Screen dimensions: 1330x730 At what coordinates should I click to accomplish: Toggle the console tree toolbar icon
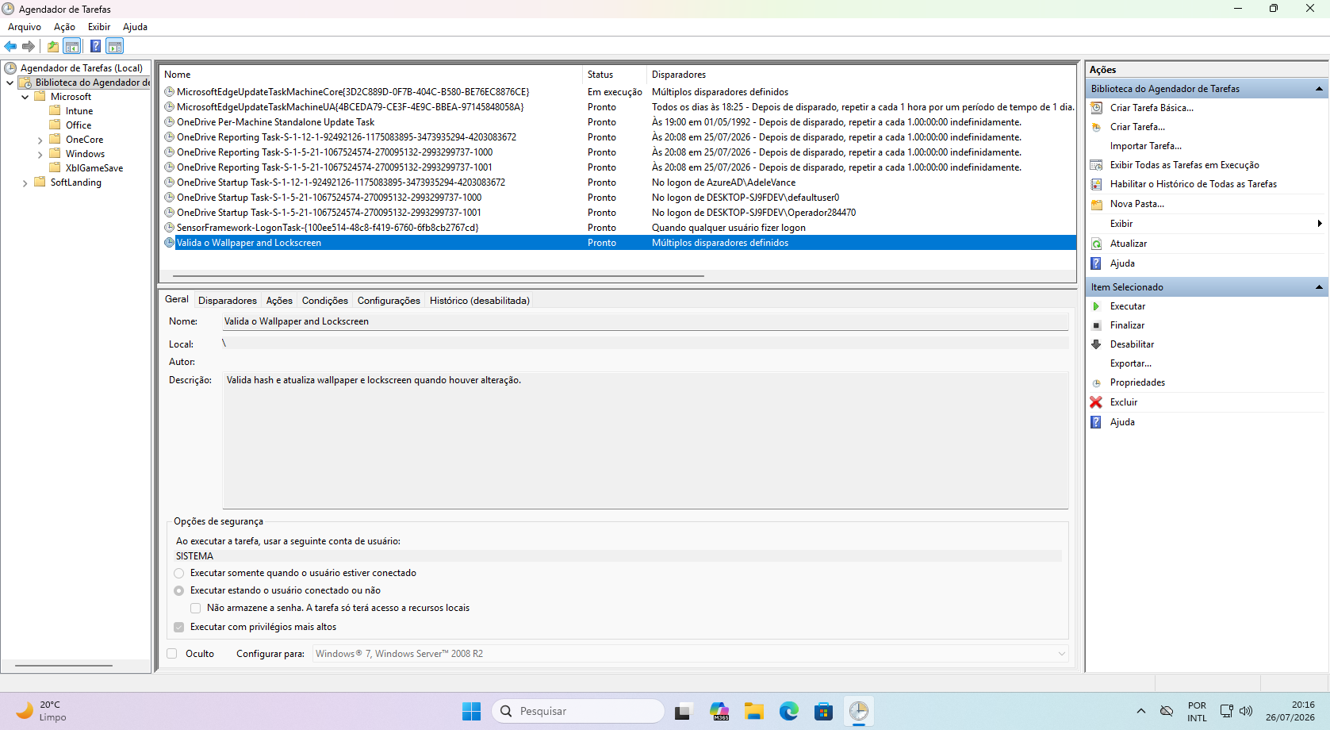[x=72, y=46]
